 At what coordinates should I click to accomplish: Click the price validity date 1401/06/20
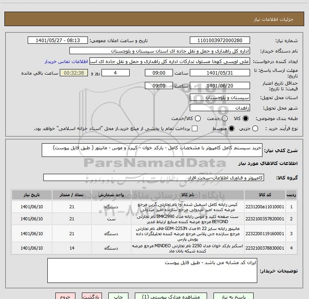[x=220, y=86]
